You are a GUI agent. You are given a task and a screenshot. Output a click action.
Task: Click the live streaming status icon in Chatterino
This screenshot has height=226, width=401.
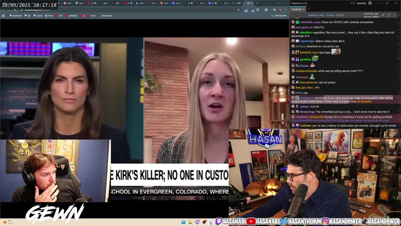click(x=353, y=3)
